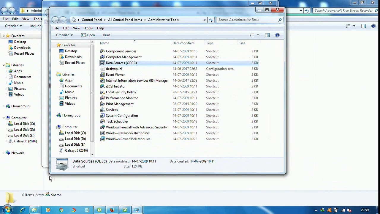Click the Task Scheduler icon
The width and height of the screenshot is (380, 214).
(x=102, y=122)
